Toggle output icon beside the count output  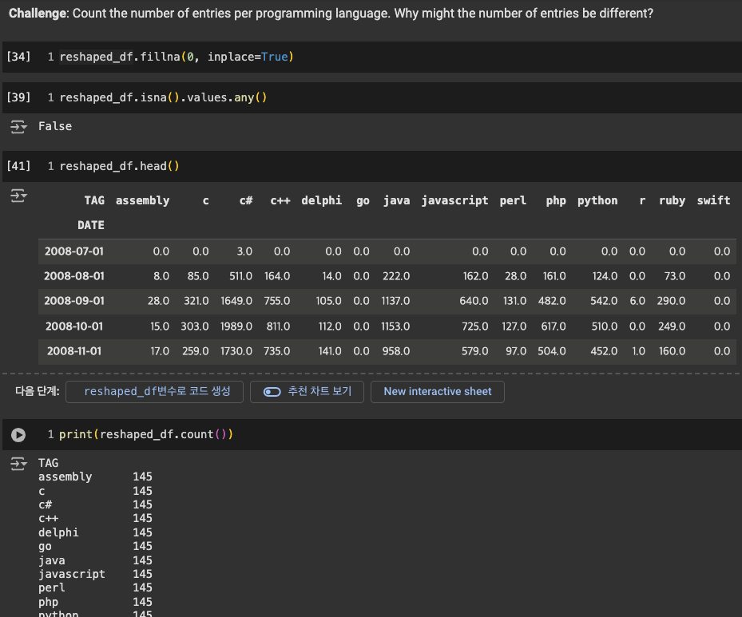(18, 463)
